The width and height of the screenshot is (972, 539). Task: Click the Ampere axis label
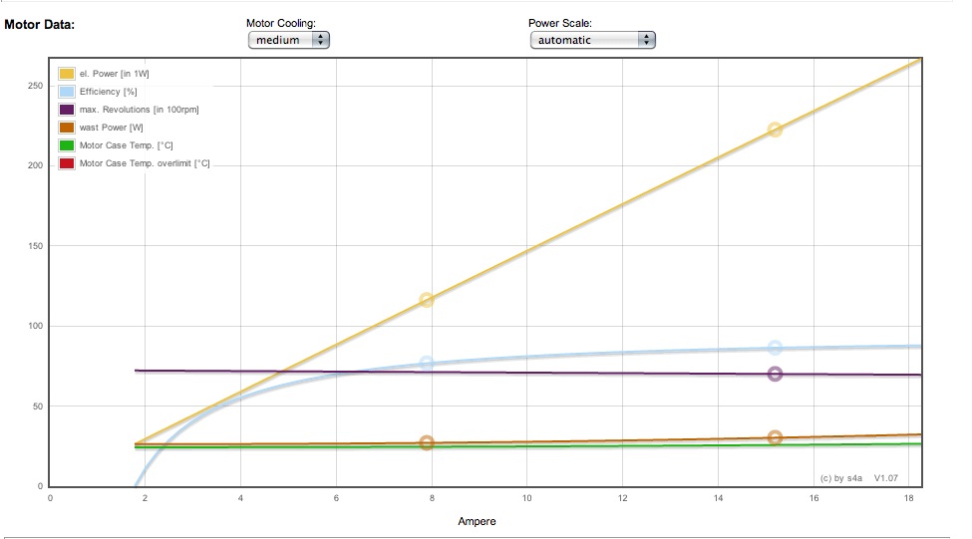click(477, 521)
